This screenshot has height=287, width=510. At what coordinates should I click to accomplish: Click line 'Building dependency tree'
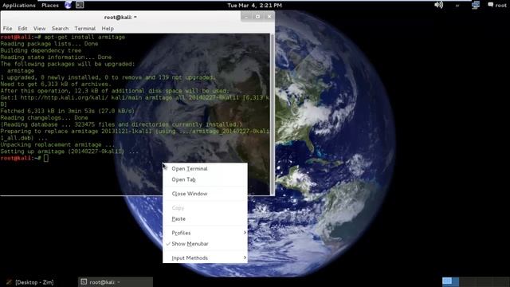41,51
